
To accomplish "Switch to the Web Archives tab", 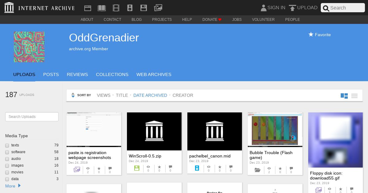I will (154, 74).
